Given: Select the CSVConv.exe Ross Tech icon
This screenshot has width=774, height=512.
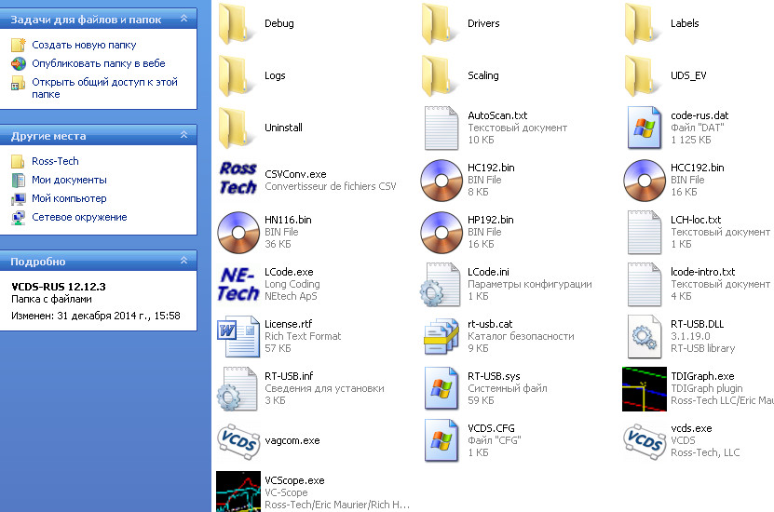Looking at the screenshot, I should tap(238, 178).
